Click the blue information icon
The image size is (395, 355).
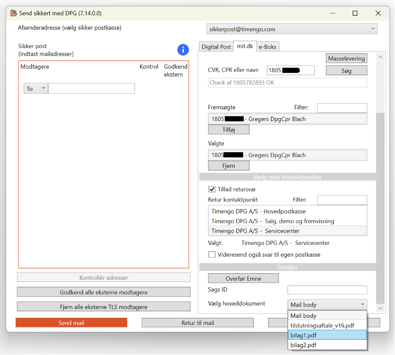183,50
